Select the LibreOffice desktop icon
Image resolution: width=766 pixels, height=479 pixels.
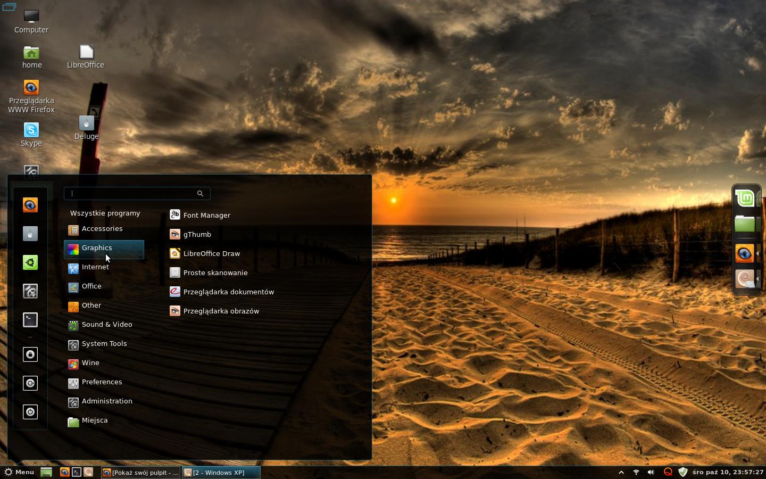click(86, 57)
